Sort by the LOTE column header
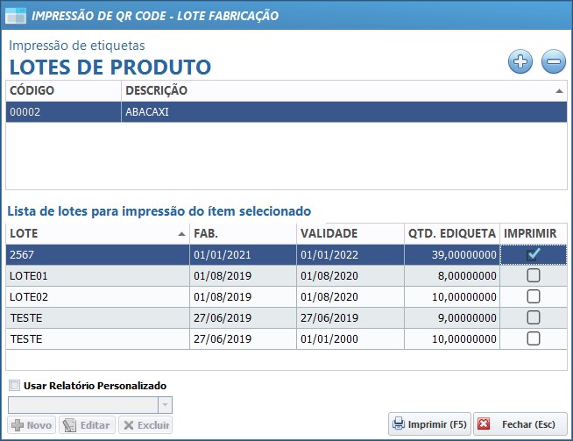This screenshot has height=441, width=573. [97, 233]
